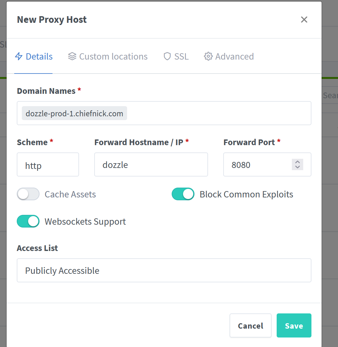Open the Scheme dropdown
This screenshot has width=338, height=347.
point(48,164)
